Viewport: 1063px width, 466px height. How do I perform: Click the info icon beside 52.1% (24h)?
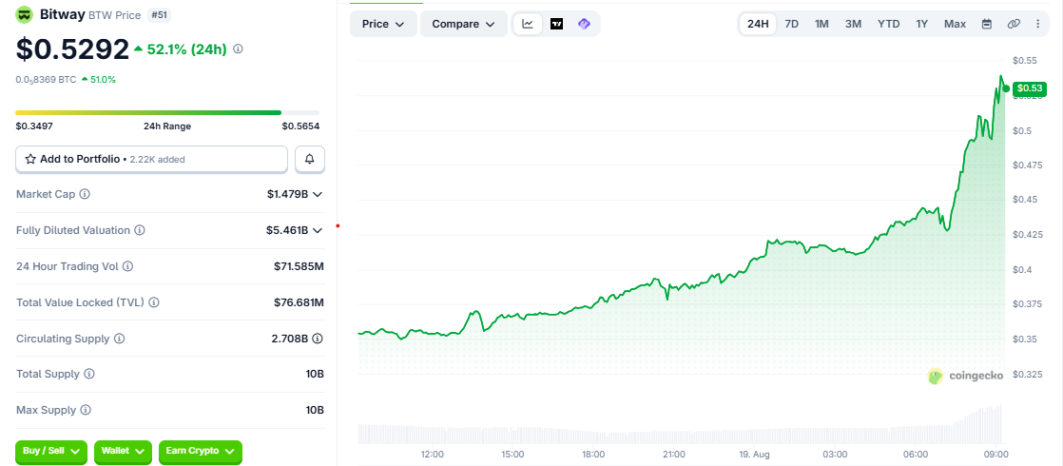238,49
